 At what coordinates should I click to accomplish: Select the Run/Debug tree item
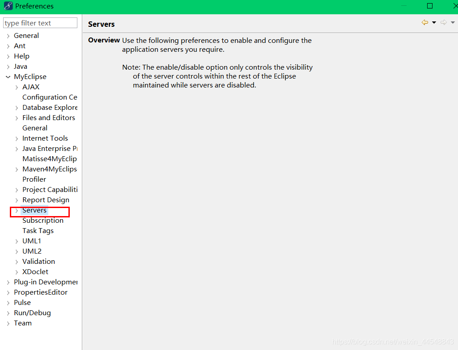click(32, 313)
